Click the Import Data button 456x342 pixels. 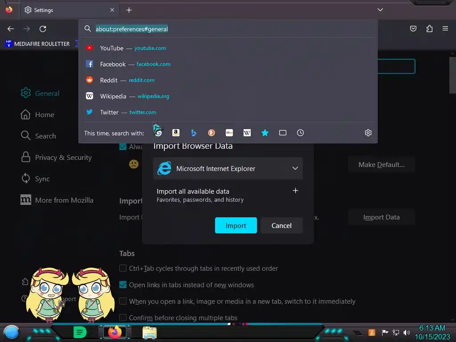point(382,217)
